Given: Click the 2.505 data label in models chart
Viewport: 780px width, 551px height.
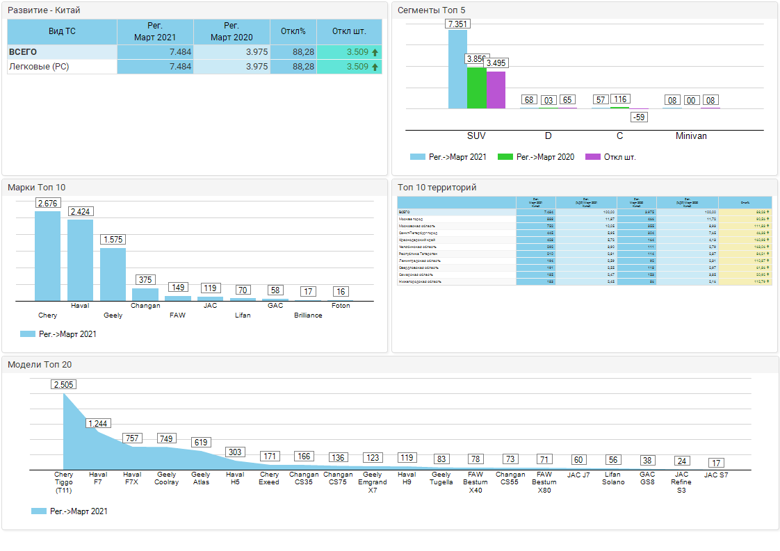Looking at the screenshot, I should coord(64,384).
